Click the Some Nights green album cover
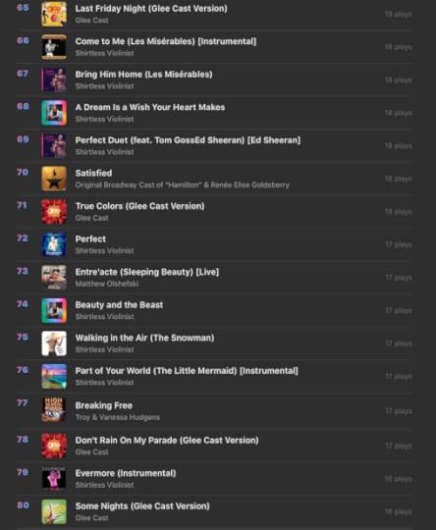This screenshot has width=436, height=530. point(54,511)
